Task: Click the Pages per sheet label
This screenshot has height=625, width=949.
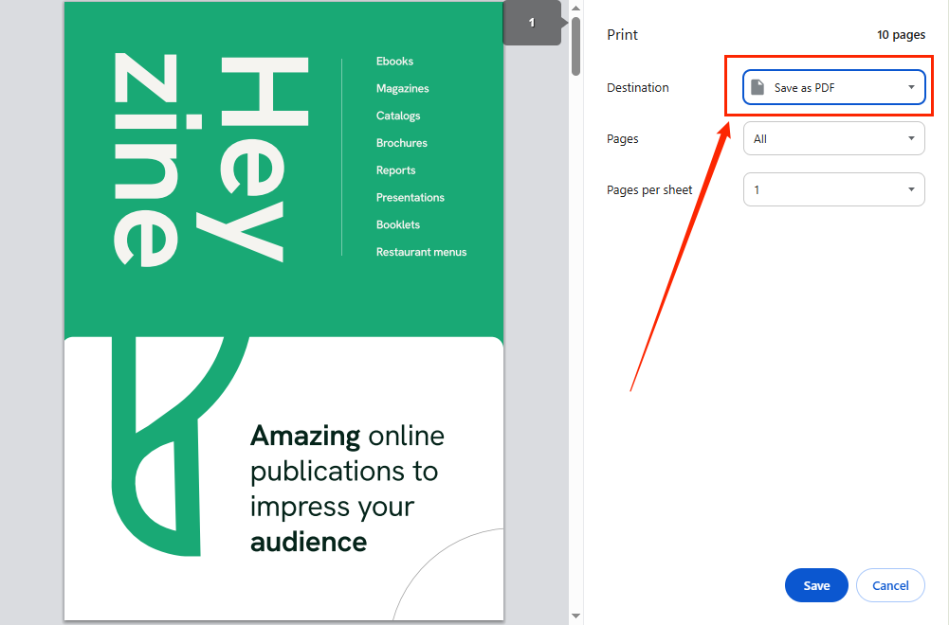Action: click(x=649, y=189)
